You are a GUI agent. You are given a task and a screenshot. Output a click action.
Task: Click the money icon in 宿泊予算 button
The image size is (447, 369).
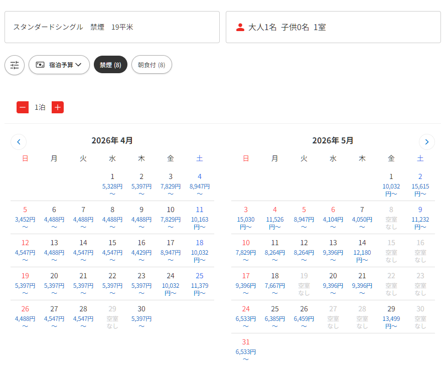[x=40, y=65]
